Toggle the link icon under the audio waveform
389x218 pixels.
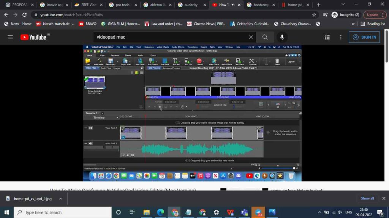pos(133,155)
